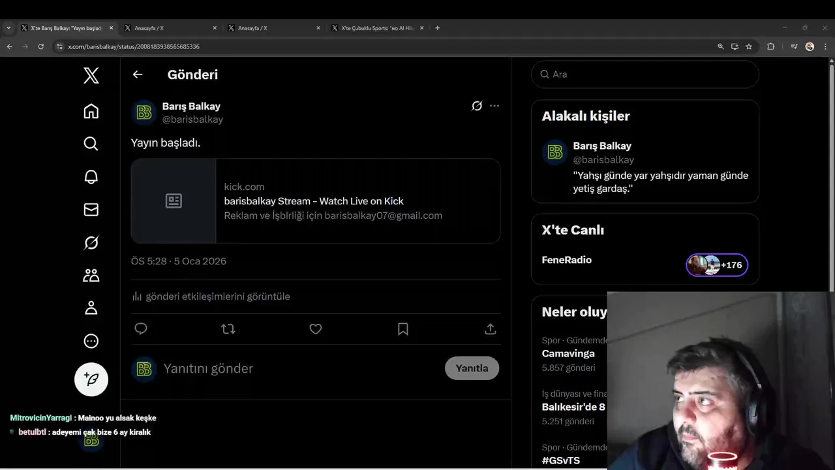Open Grok icon in the sidebar

tap(91, 243)
